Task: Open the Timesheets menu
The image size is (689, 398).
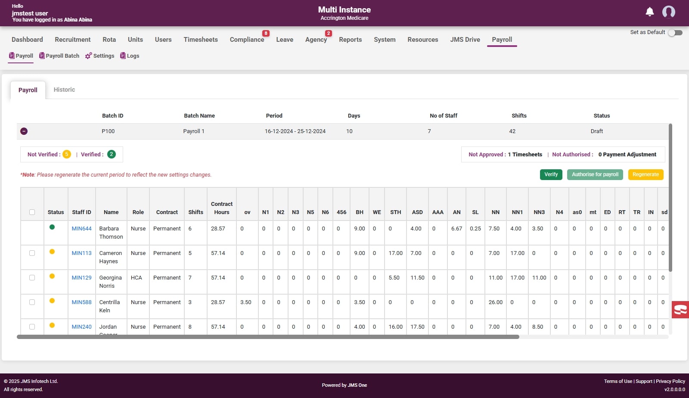Action: [x=200, y=40]
